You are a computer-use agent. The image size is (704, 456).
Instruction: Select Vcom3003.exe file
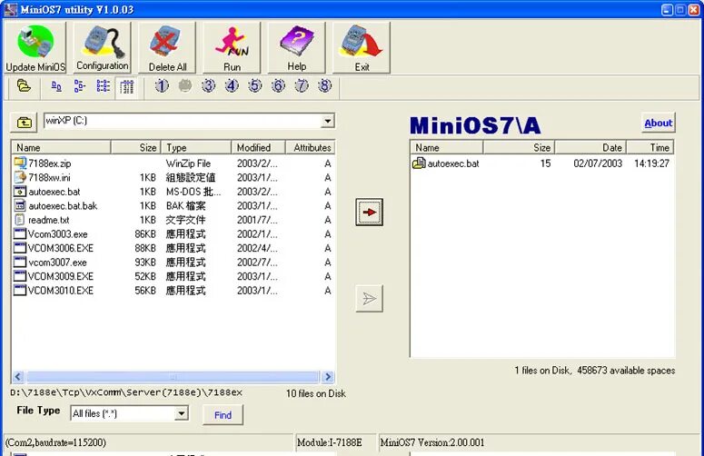[x=57, y=233]
